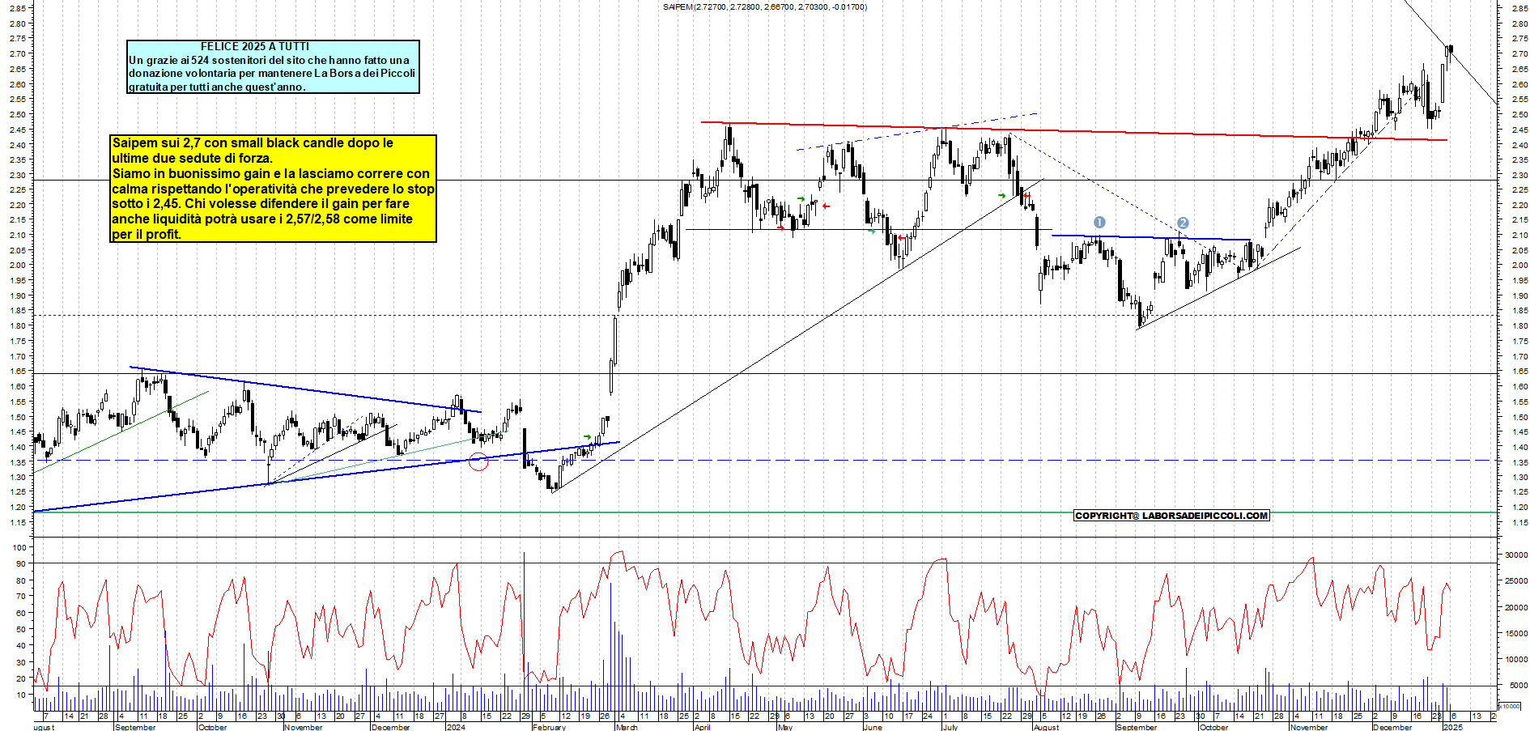This screenshot has height=731, width=1530.
Task: Click the 70 level label of the oscillator scale
Action: 21,597
